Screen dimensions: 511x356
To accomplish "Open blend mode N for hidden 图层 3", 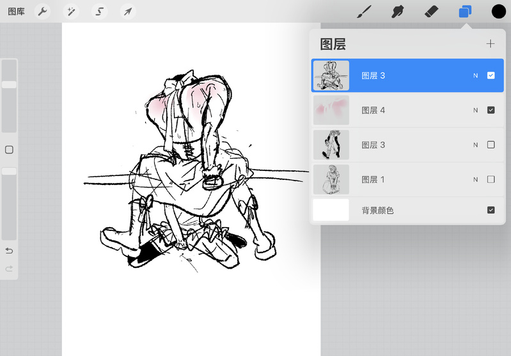I will click(475, 145).
